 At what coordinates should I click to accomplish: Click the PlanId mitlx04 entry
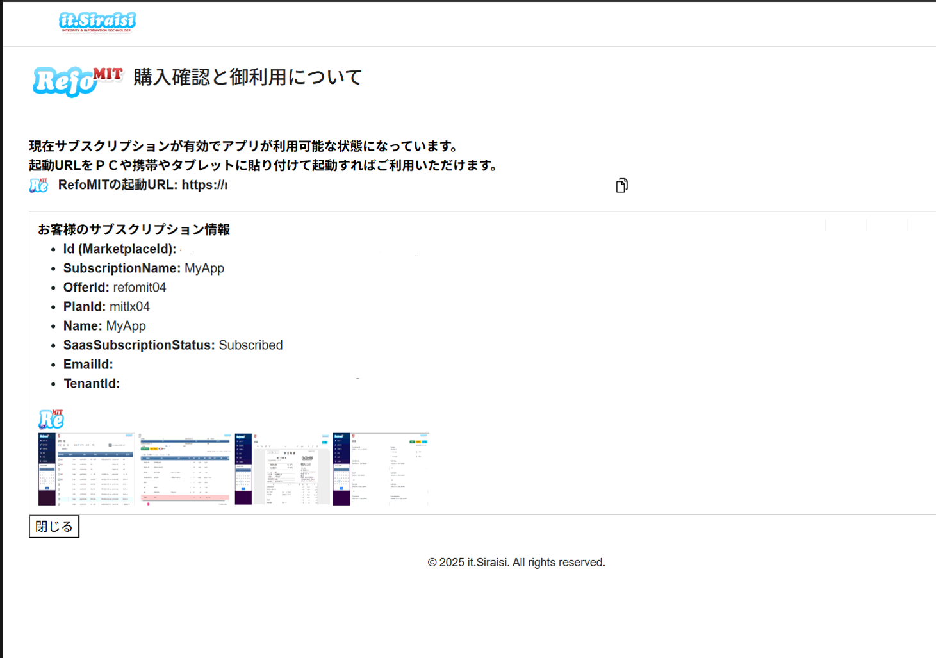pos(106,307)
